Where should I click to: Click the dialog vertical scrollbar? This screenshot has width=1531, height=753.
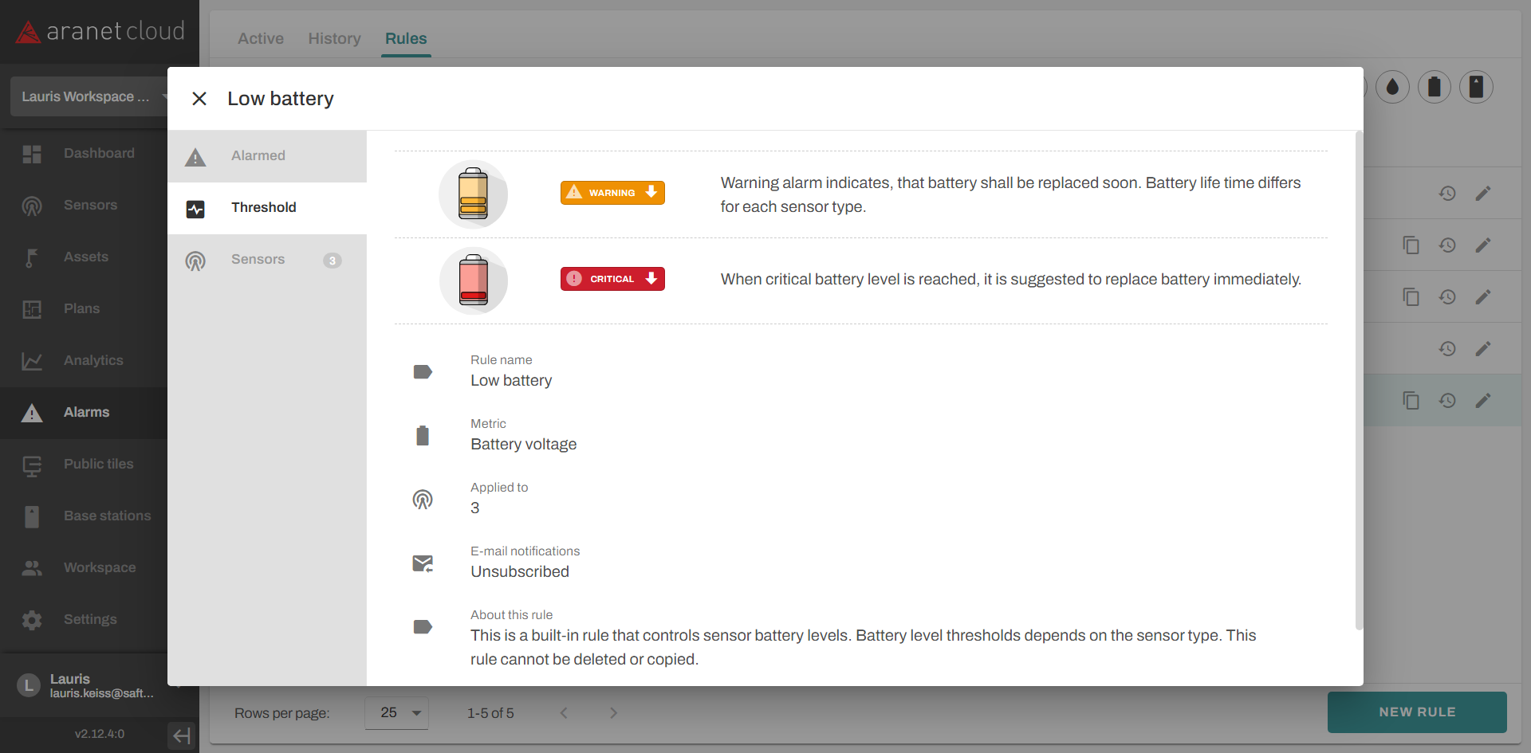1359,382
